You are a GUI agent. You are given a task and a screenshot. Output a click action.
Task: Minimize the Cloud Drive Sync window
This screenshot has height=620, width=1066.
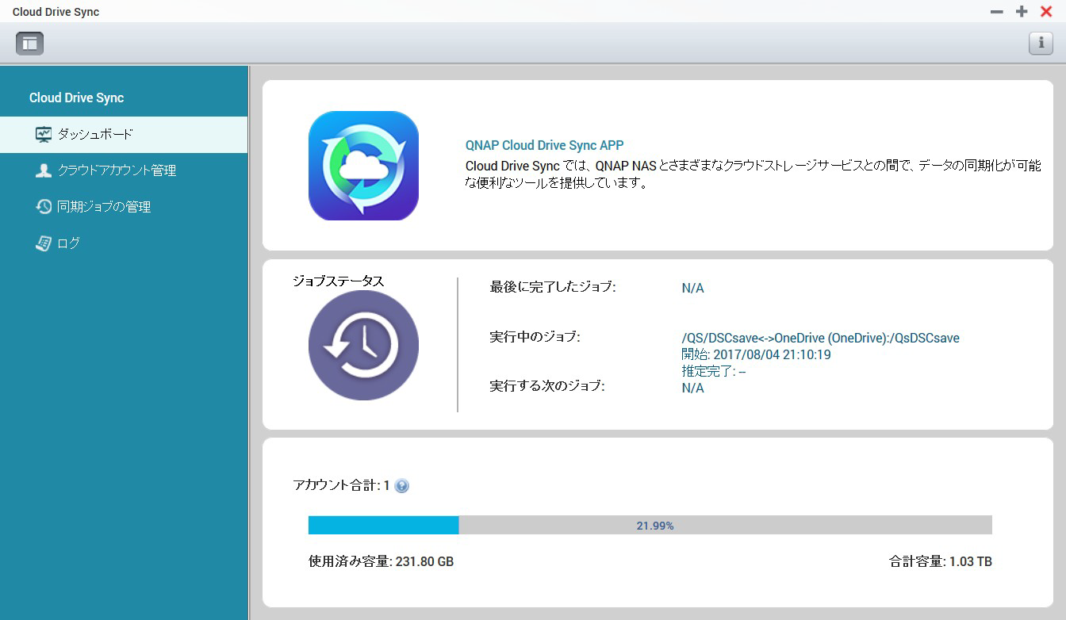[x=997, y=12]
